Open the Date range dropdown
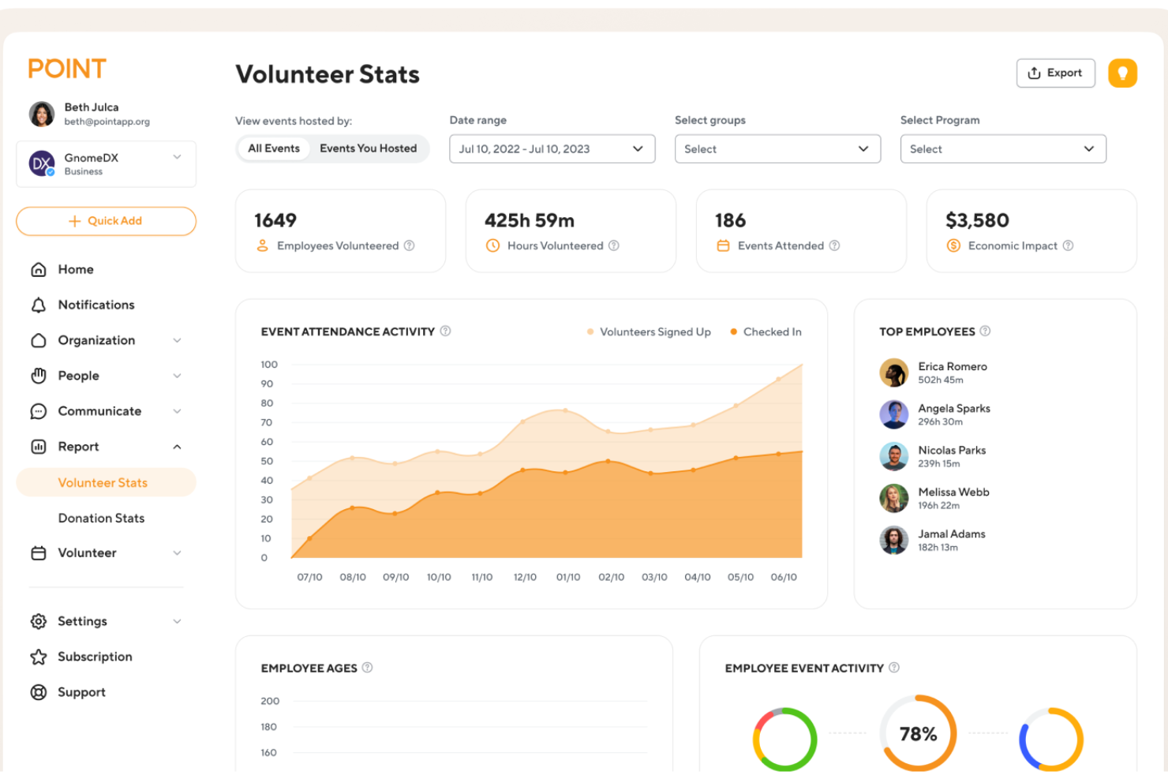This screenshot has width=1168, height=779. (x=552, y=148)
